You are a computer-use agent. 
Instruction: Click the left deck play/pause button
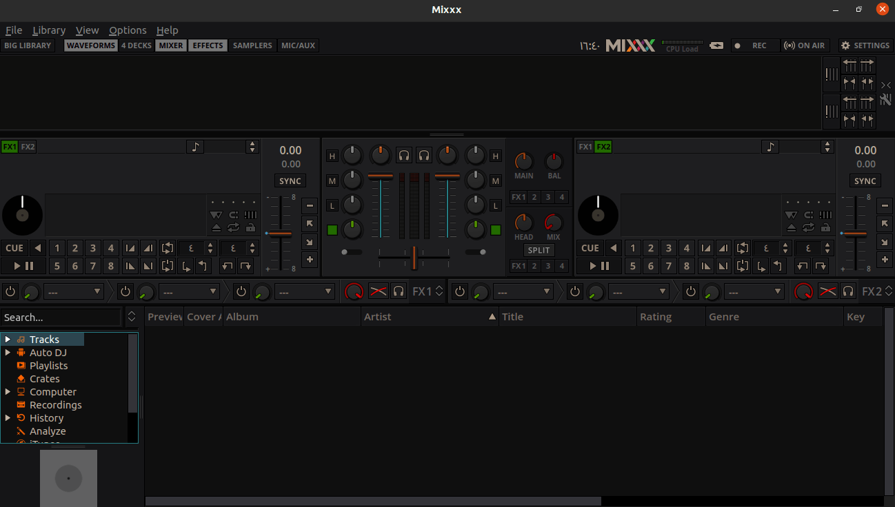(23, 266)
